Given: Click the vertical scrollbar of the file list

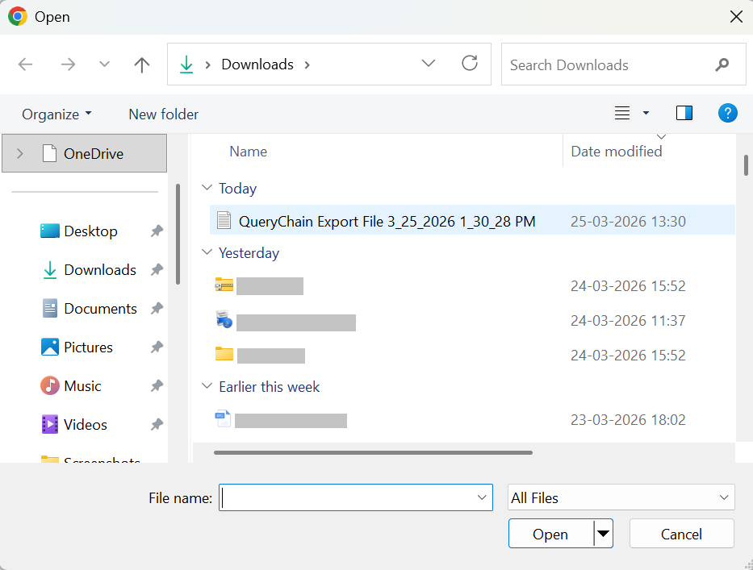Looking at the screenshot, I should [746, 165].
